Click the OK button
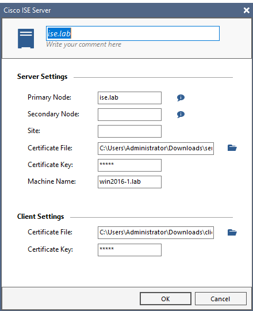The width and height of the screenshot is (253, 311). click(x=166, y=299)
